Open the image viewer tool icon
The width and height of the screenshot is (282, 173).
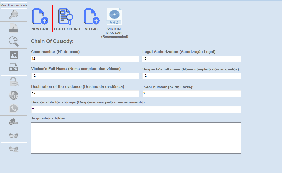click(x=14, y=55)
